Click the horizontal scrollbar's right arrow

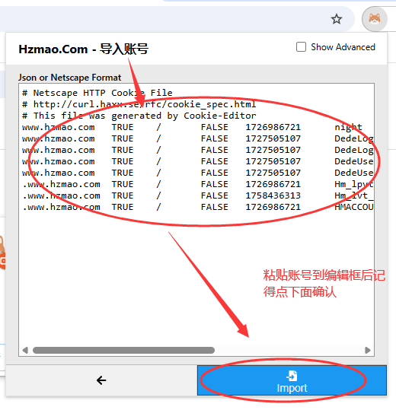(x=368, y=350)
